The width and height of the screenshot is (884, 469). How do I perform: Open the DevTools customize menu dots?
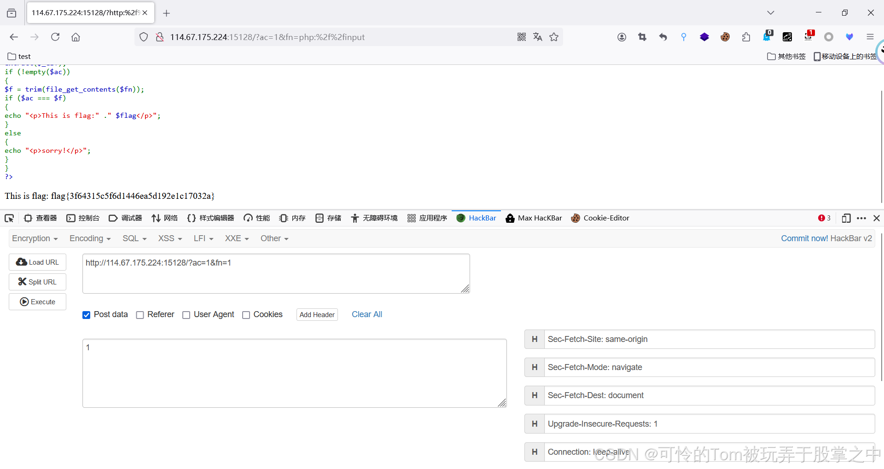coord(862,218)
